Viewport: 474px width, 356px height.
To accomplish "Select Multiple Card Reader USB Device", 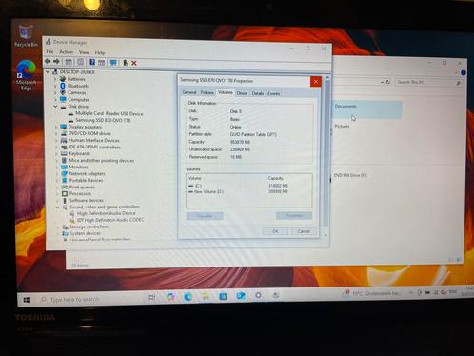I will pos(109,113).
